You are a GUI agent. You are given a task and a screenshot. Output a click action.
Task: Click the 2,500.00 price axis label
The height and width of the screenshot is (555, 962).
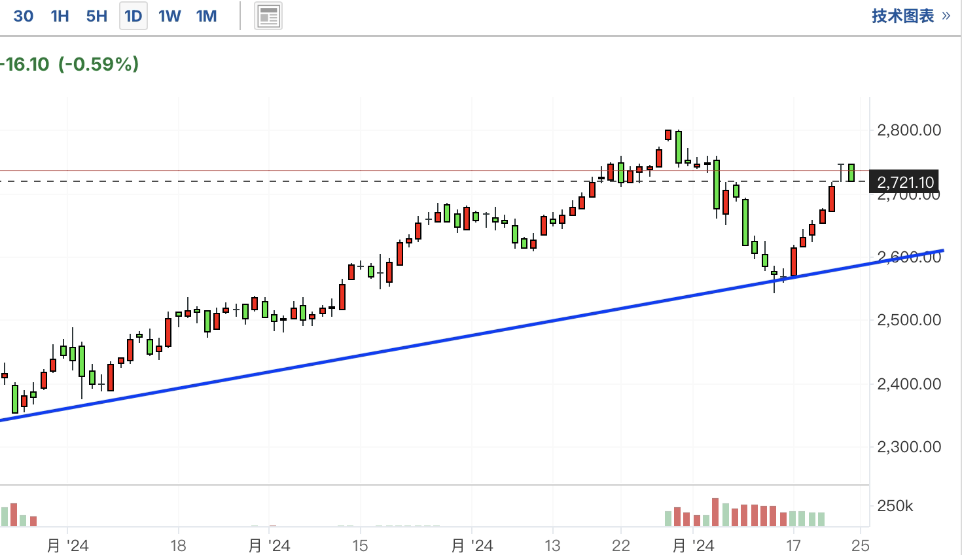click(x=909, y=320)
